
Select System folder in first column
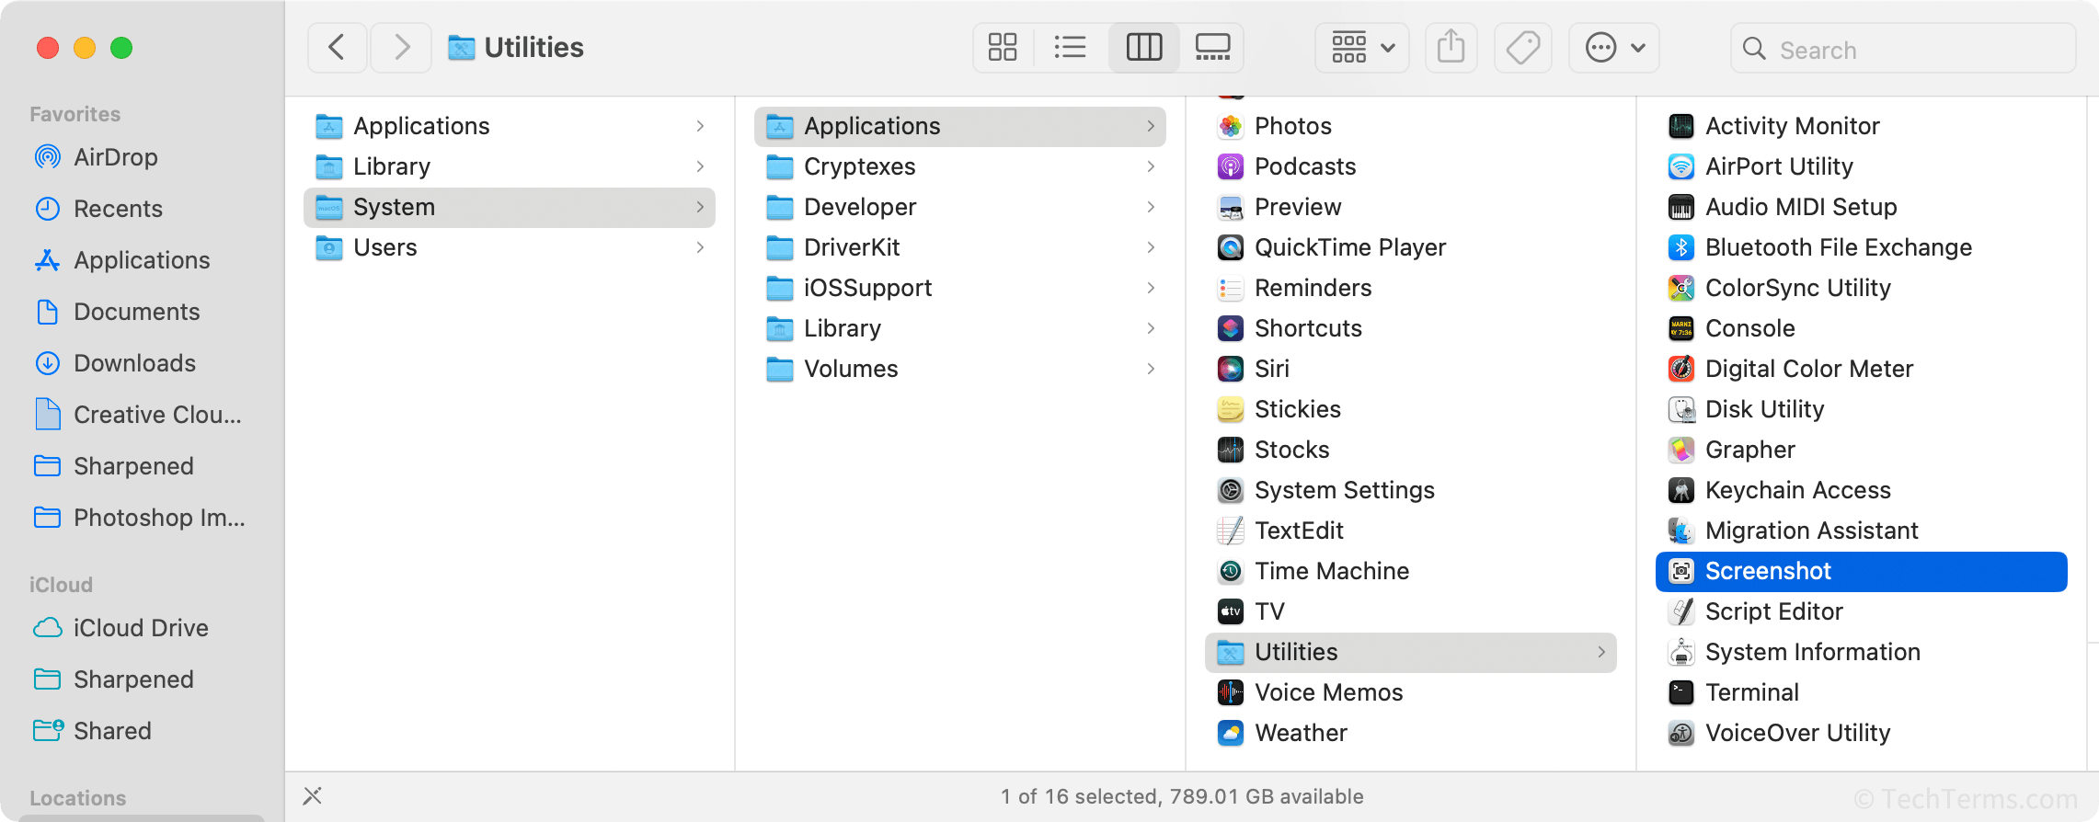(x=510, y=207)
